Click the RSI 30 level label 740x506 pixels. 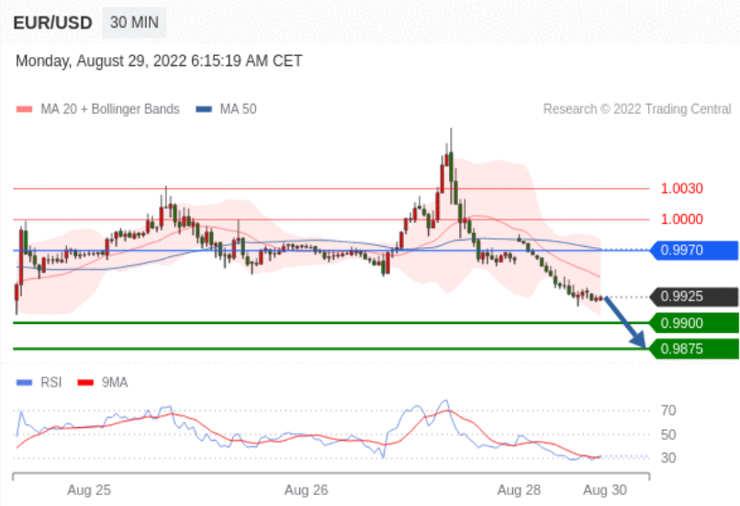click(x=668, y=458)
